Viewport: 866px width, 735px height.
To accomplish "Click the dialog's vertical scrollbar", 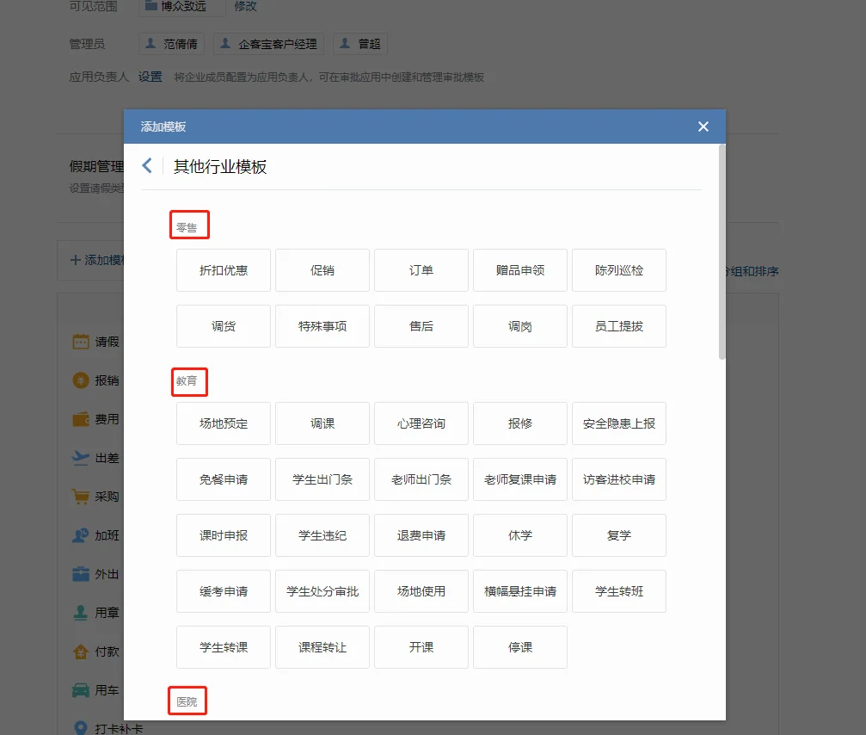I will 722,252.
